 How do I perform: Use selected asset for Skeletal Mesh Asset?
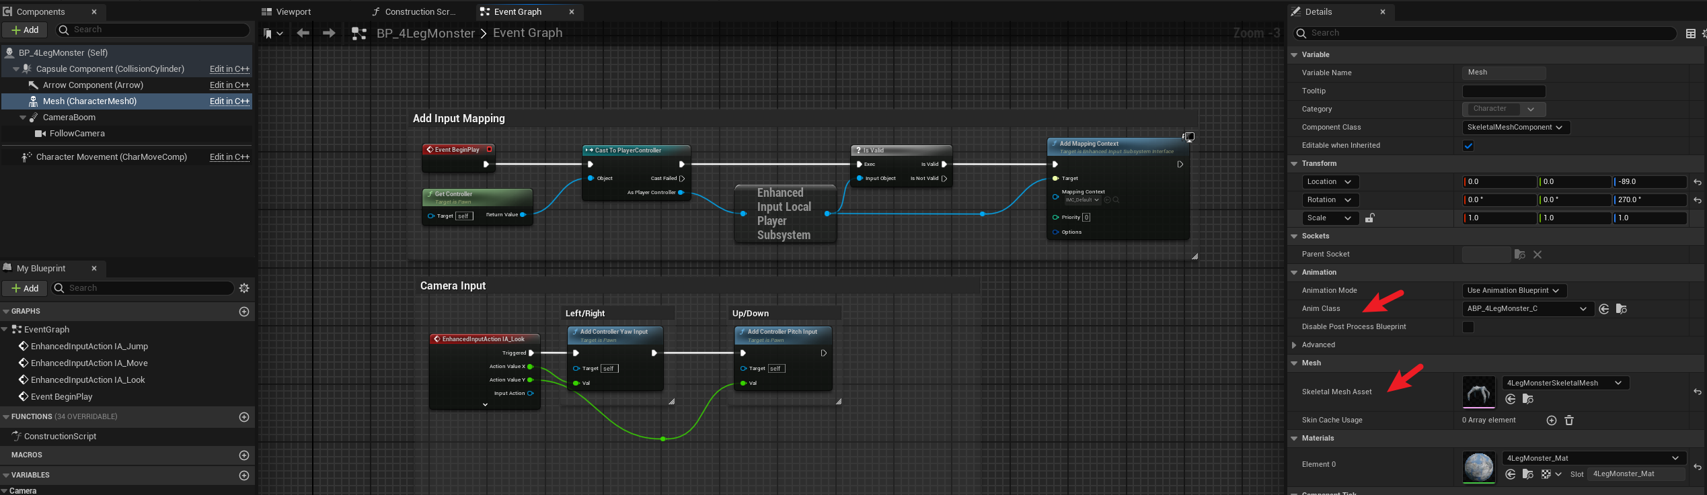[x=1511, y=399]
